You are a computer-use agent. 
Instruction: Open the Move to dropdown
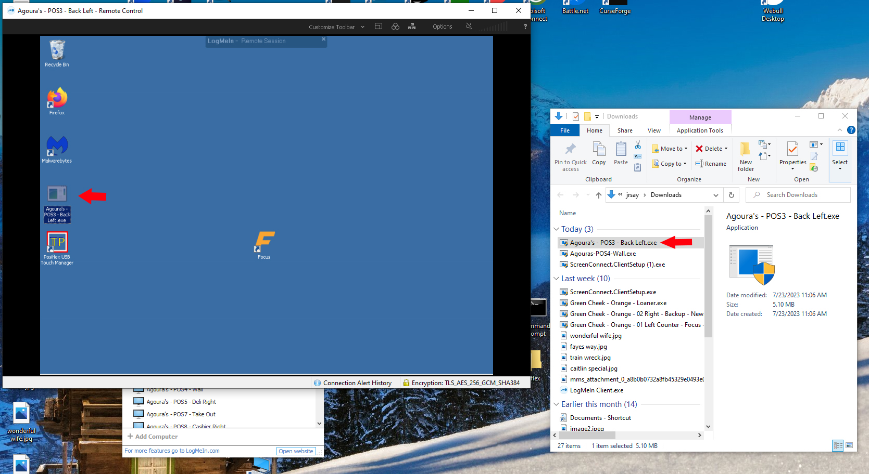tap(670, 149)
